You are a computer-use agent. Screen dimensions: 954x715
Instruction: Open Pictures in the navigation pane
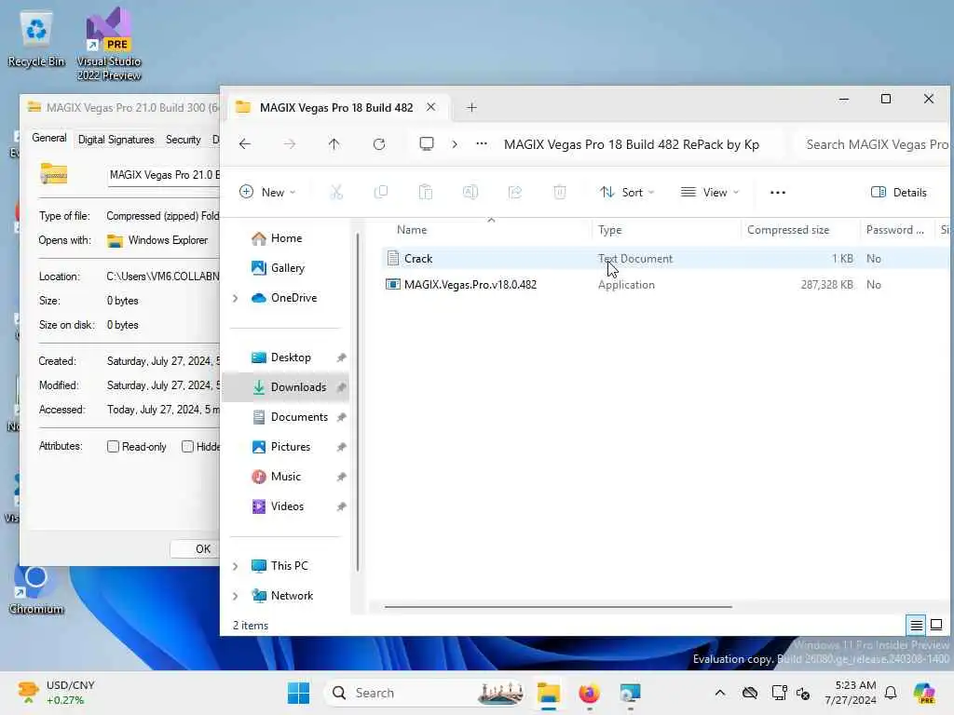tap(291, 447)
